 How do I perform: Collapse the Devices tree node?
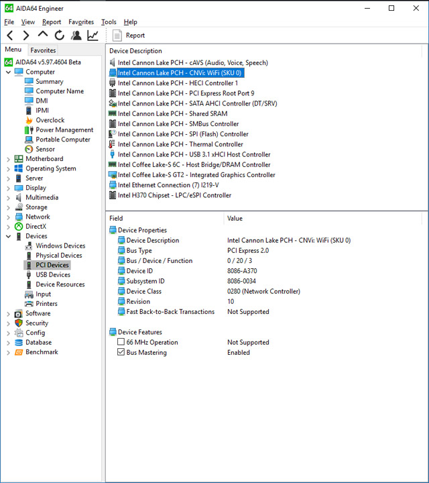click(x=8, y=236)
